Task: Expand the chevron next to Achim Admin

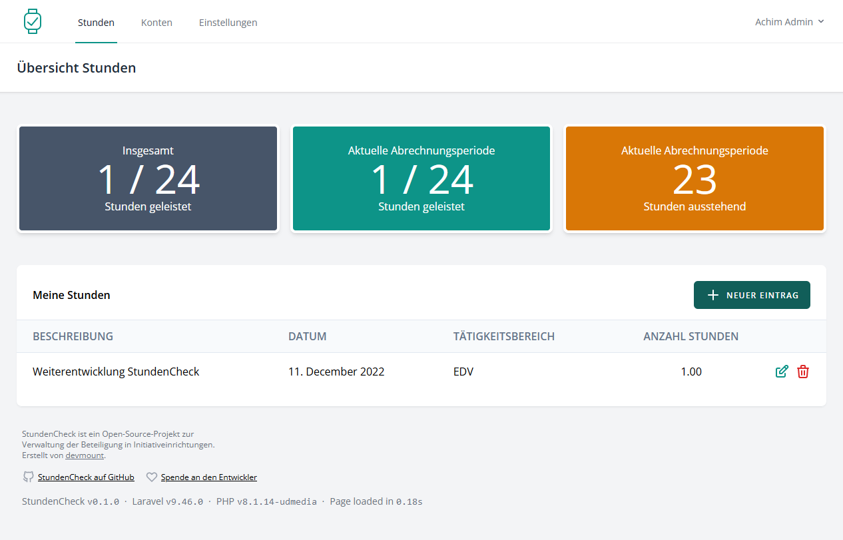Action: pos(822,21)
